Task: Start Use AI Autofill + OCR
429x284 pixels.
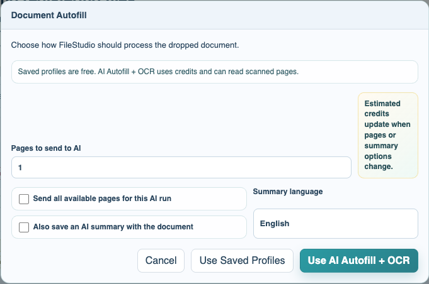Action: (x=359, y=261)
